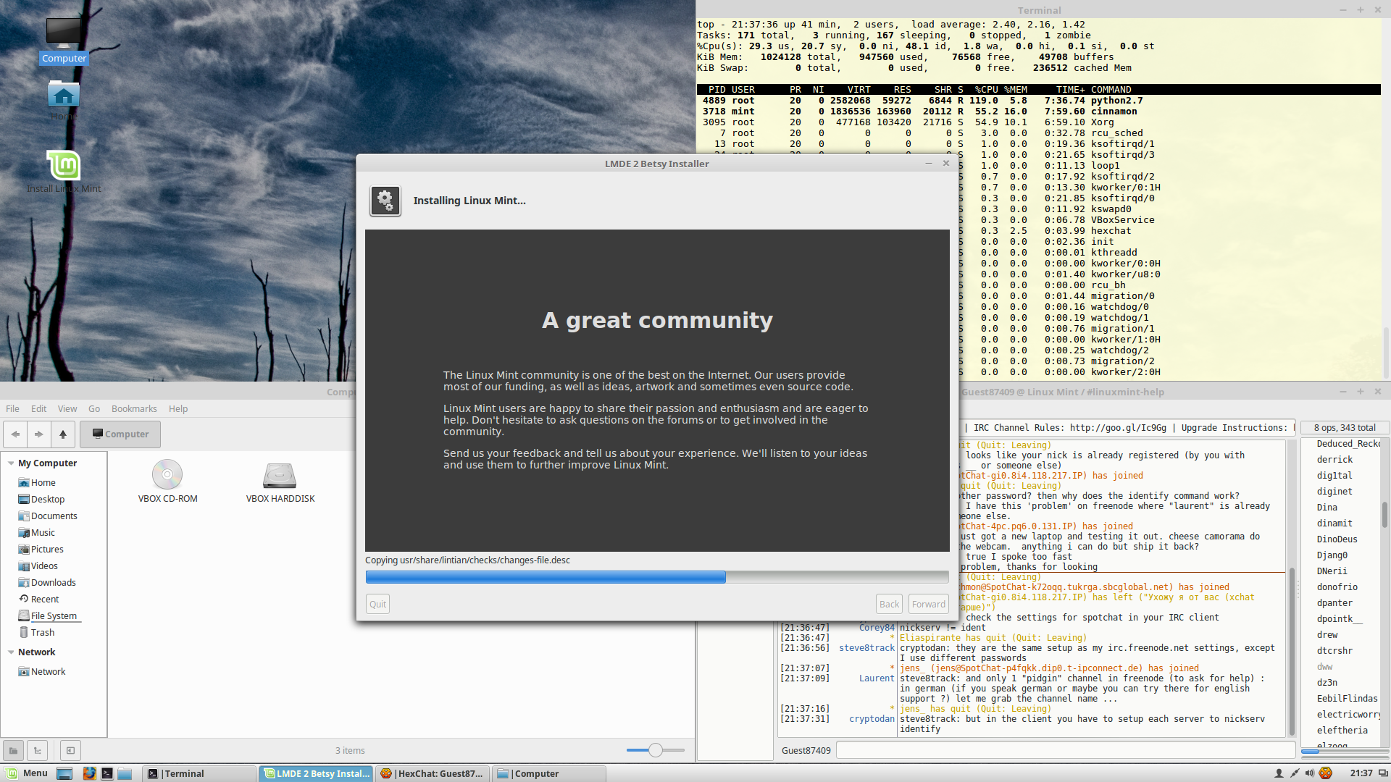
Task: Open the Computer desktop icon
Action: point(64,40)
